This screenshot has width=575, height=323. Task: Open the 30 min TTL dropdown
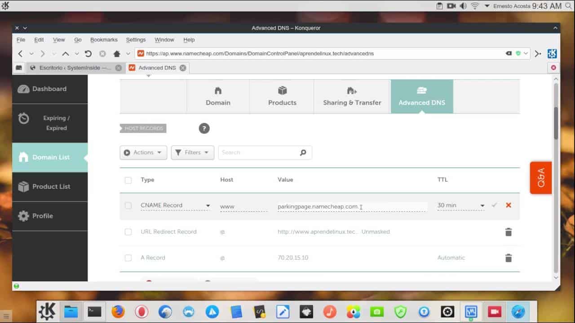point(461,205)
